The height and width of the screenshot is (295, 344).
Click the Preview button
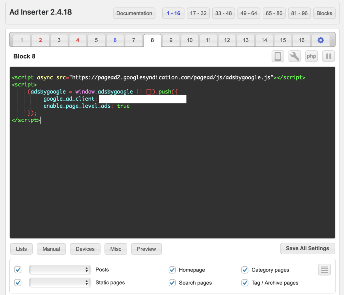146,249
